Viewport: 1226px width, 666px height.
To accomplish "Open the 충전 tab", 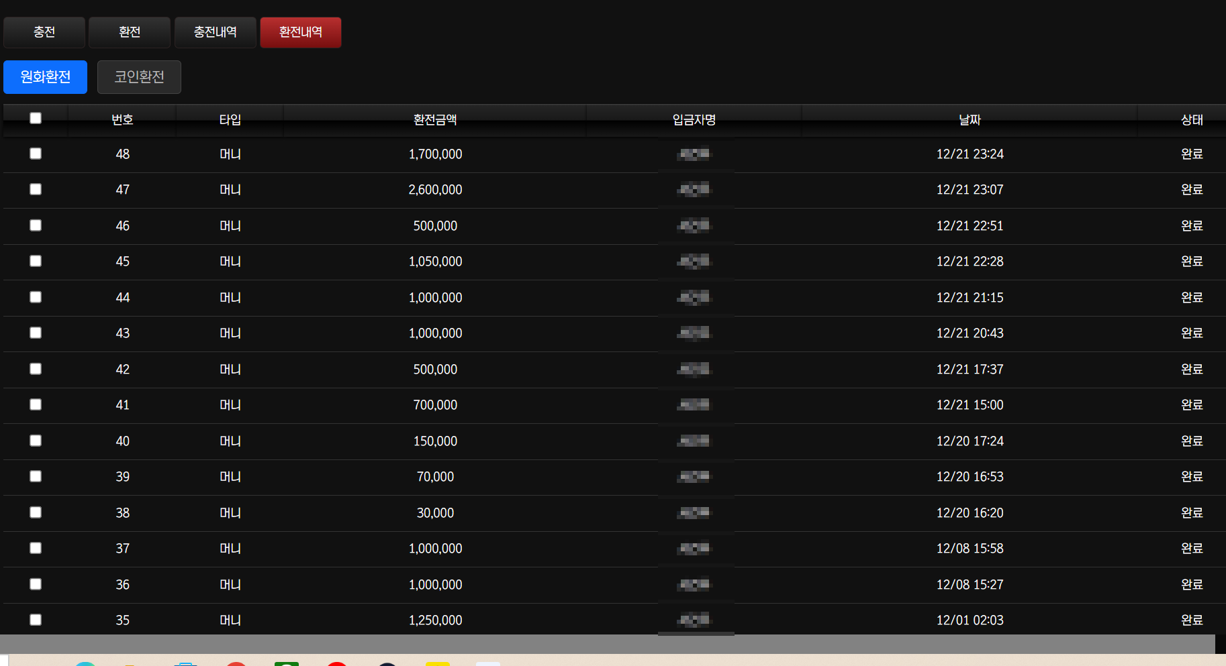I will click(44, 32).
